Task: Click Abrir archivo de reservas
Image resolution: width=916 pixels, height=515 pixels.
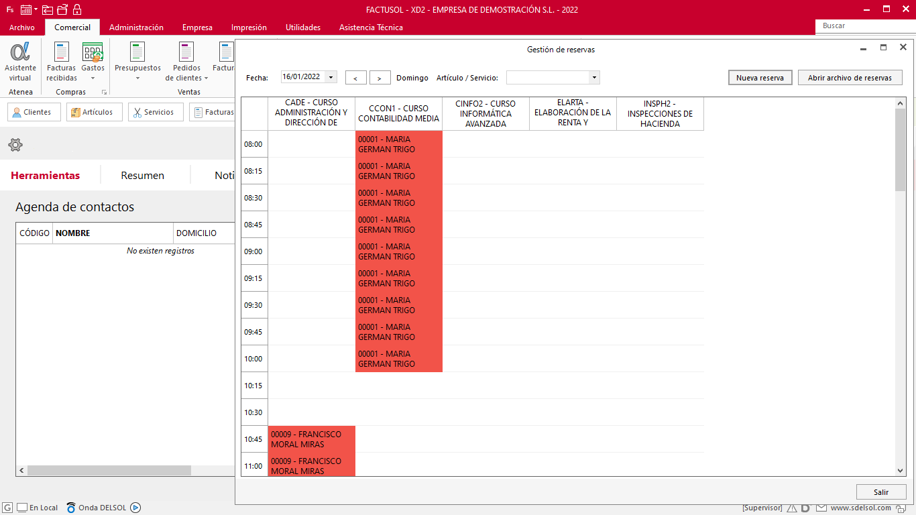Action: pos(850,78)
